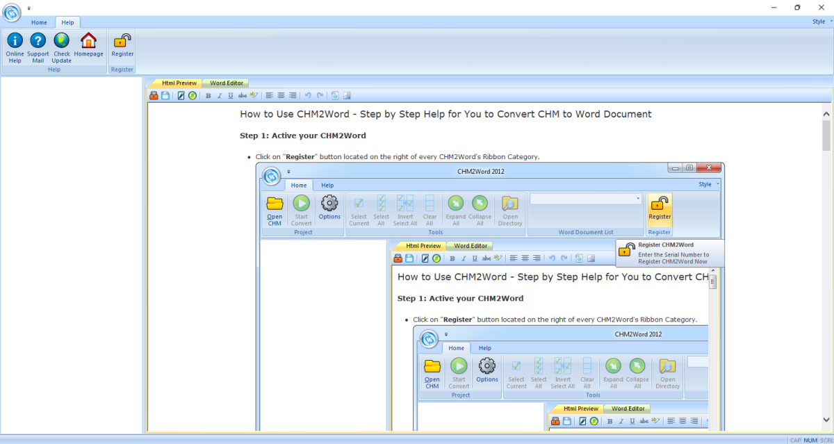
Task: Expand the quick access toolbar customize arrow
Action: tap(29, 8)
